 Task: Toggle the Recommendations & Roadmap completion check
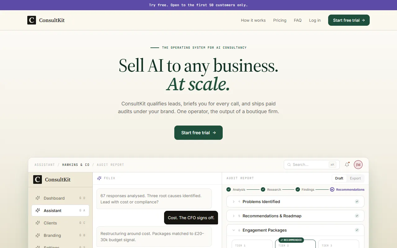pos(357,216)
